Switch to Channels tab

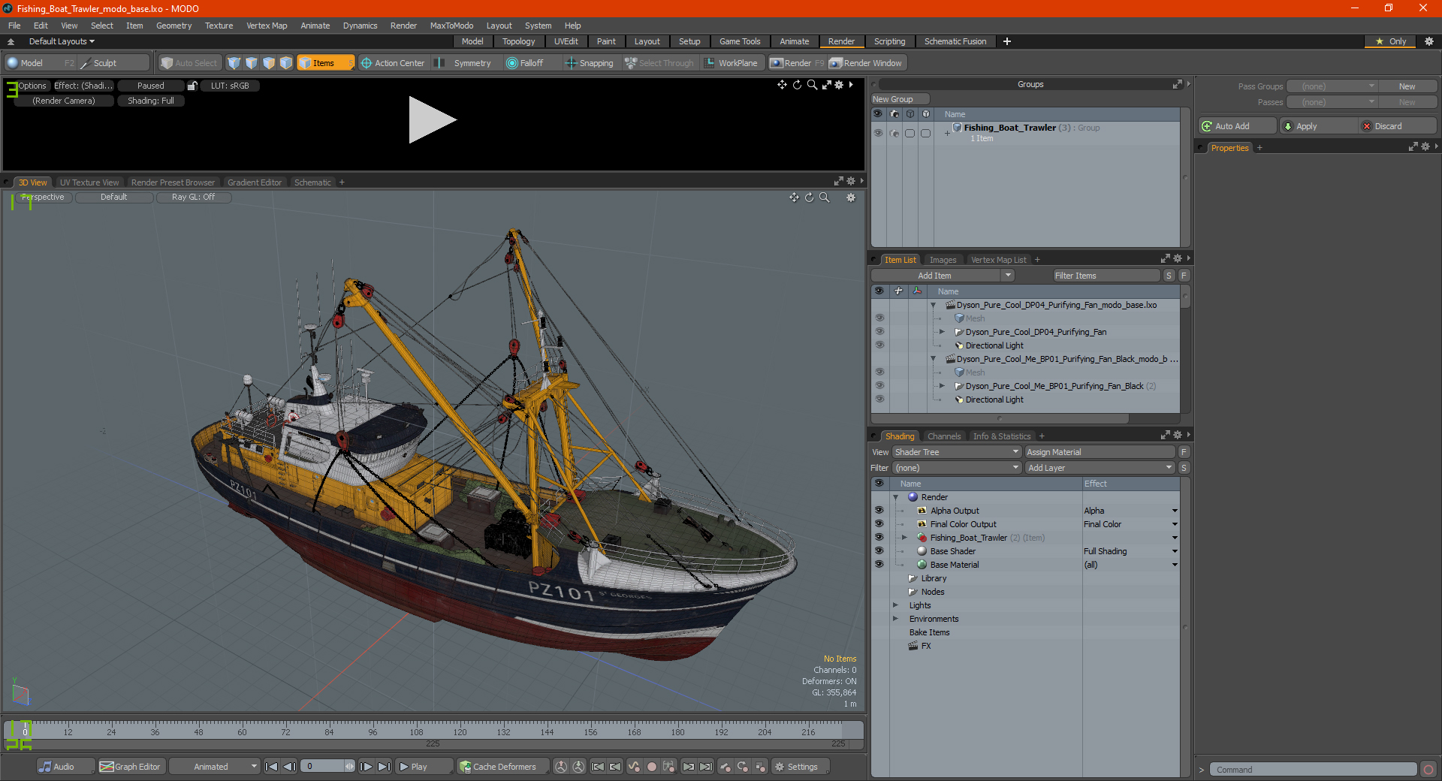tap(943, 436)
